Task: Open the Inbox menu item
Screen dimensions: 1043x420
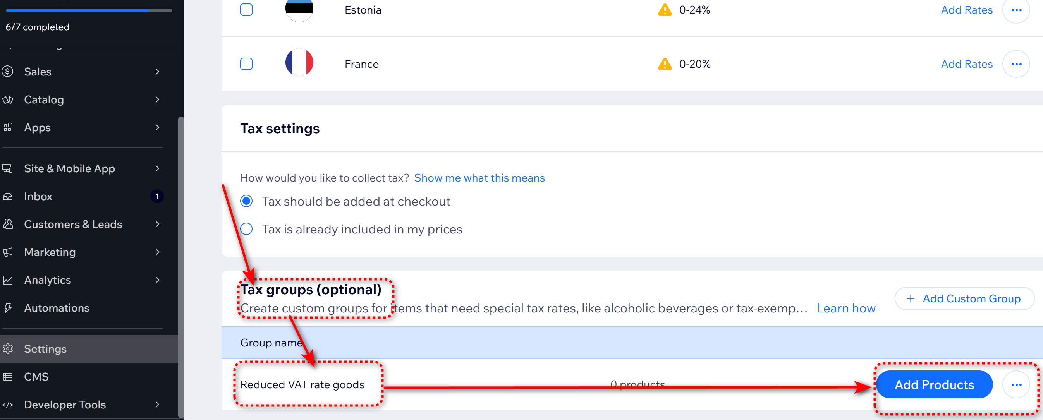Action: tap(38, 196)
